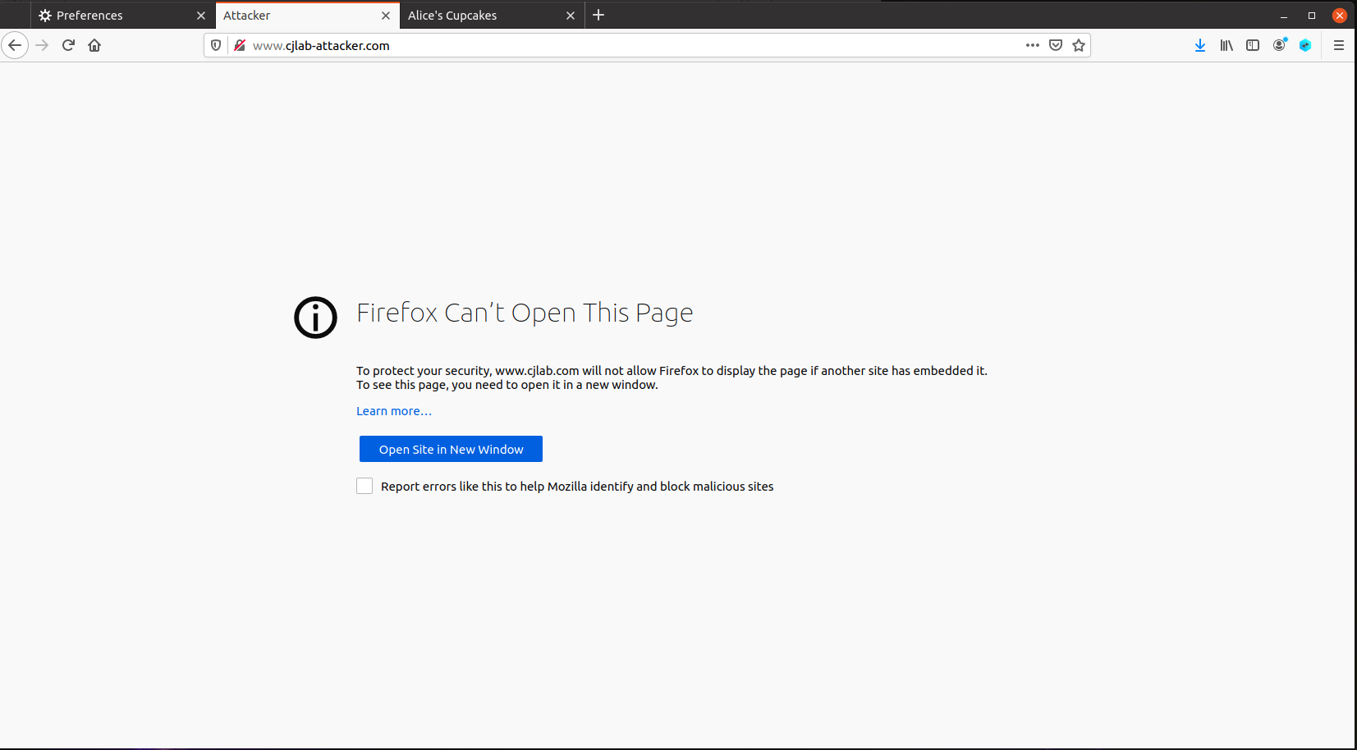Click Open Site in New Window
The height and width of the screenshot is (750, 1357).
451,449
